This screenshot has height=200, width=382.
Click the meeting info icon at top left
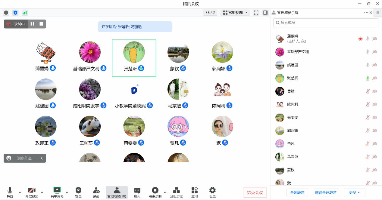point(6,13)
